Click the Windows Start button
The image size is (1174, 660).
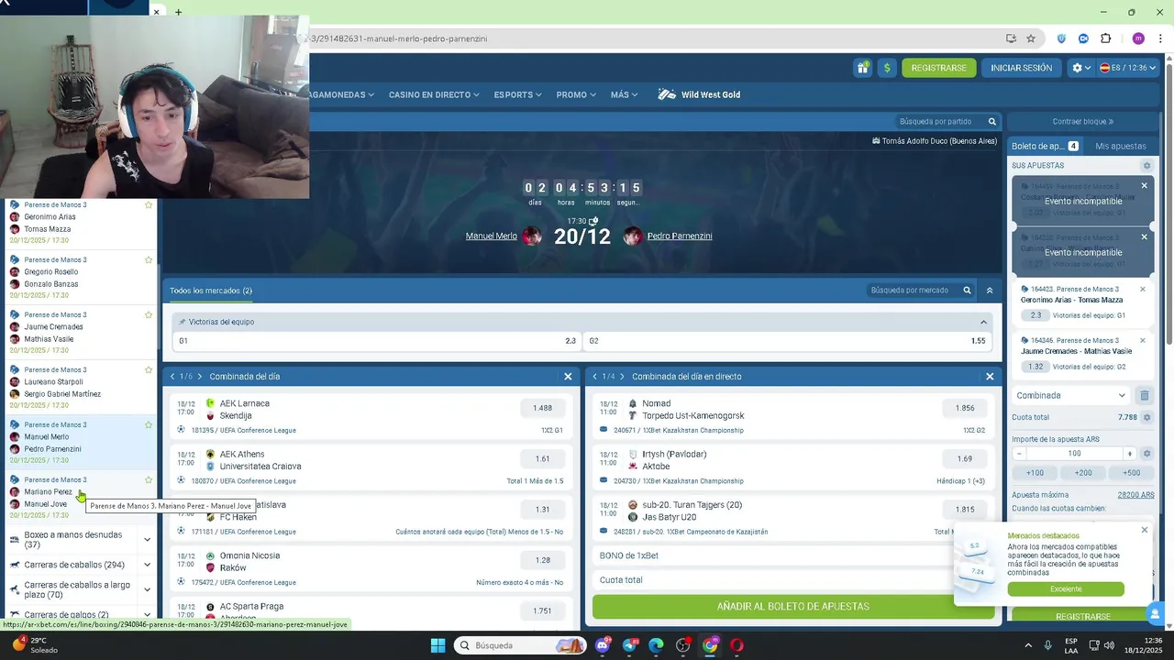437,645
